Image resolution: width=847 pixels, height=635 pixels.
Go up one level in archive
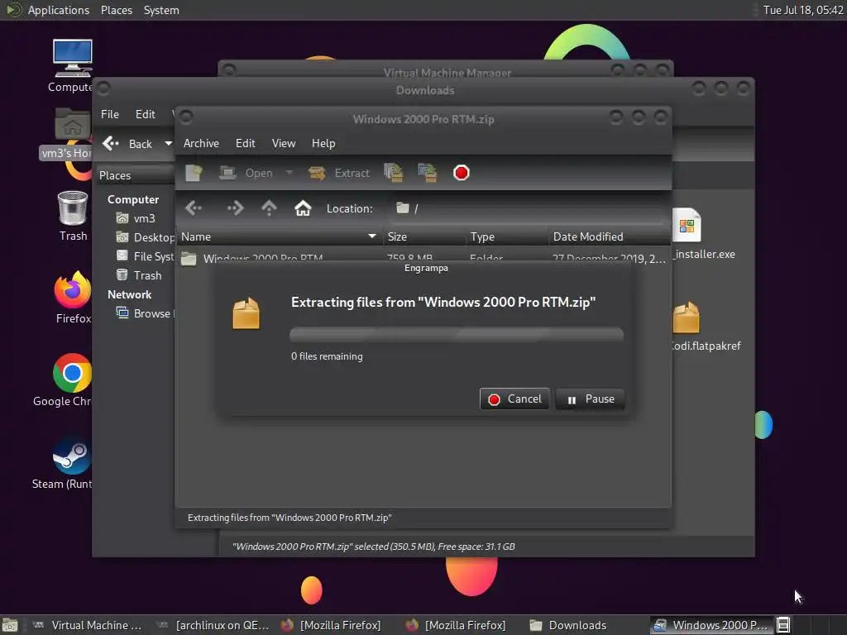click(269, 208)
